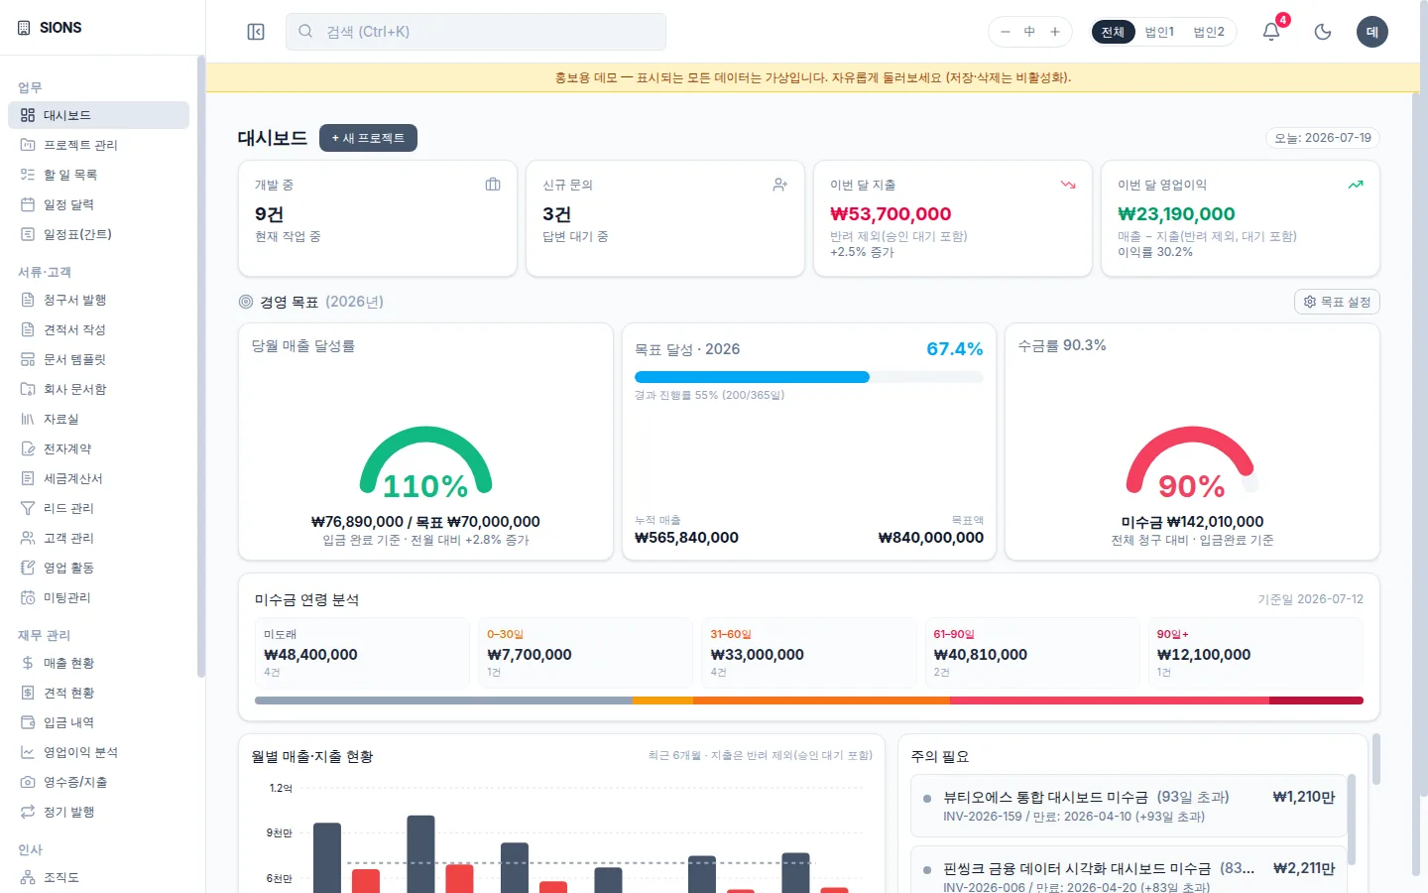Image resolution: width=1428 pixels, height=893 pixels.
Task: Open the 이번 달 지출 card
Action: (953, 218)
